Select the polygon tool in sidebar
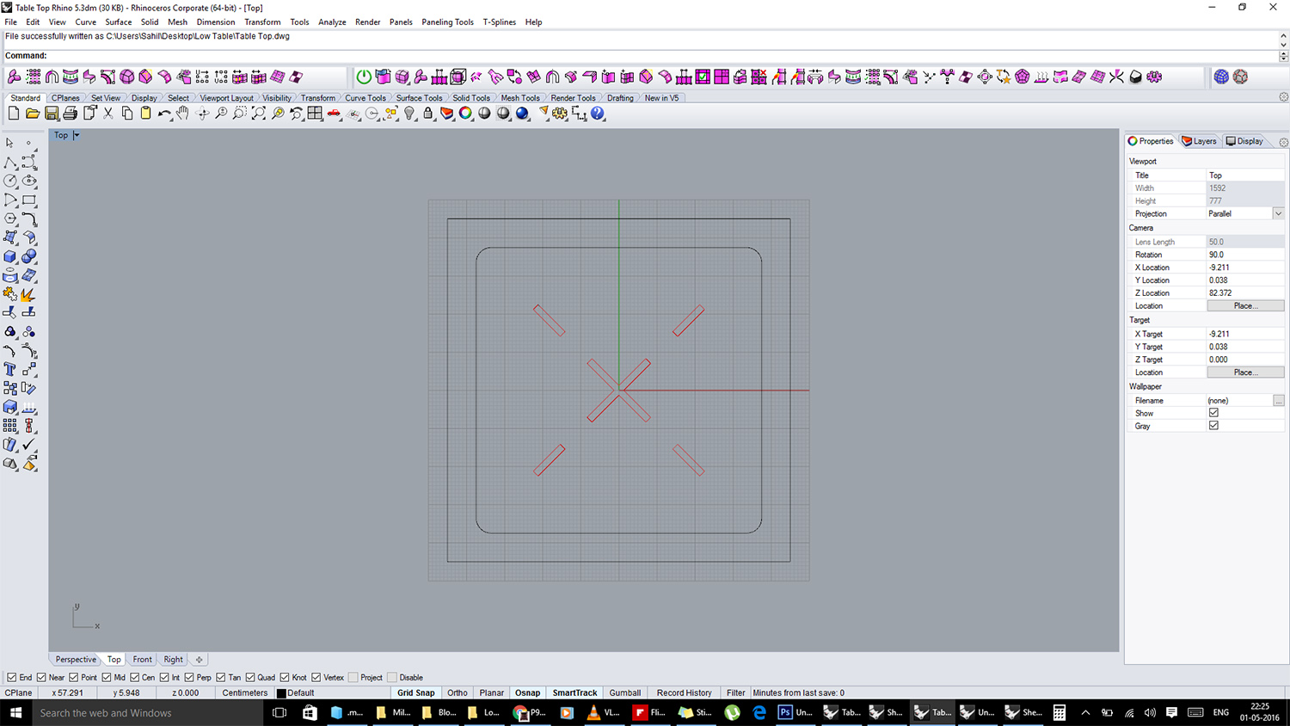The width and height of the screenshot is (1290, 726). [10, 218]
